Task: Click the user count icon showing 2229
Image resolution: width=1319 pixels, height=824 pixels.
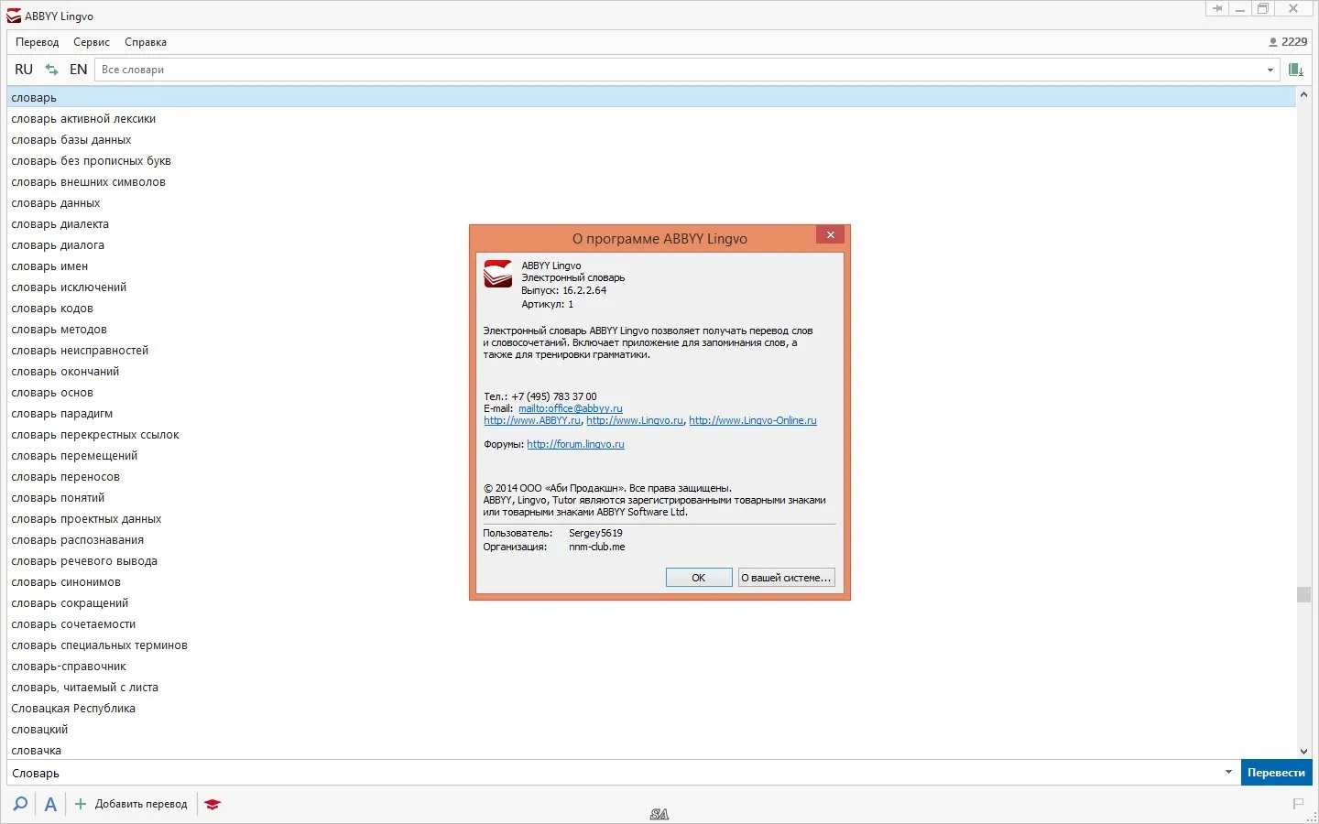Action: tap(1287, 42)
